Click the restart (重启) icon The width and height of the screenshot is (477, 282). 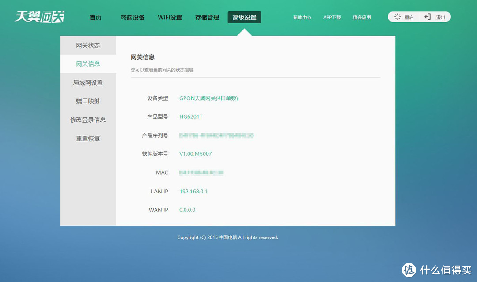point(397,17)
